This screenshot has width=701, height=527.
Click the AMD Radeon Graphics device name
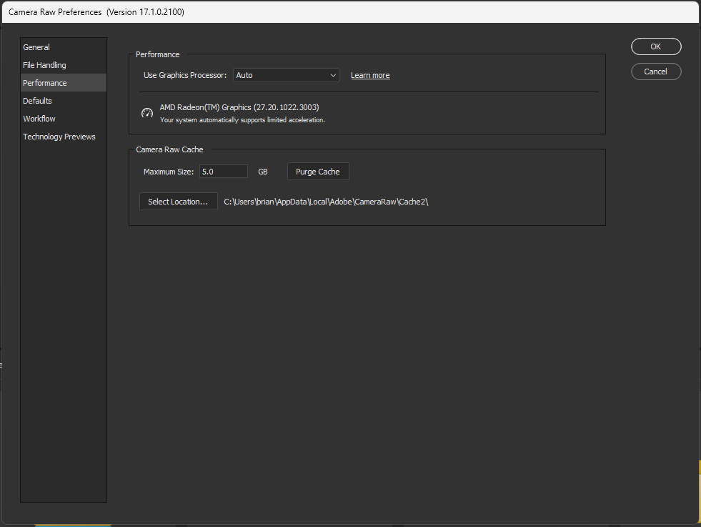tap(239, 107)
